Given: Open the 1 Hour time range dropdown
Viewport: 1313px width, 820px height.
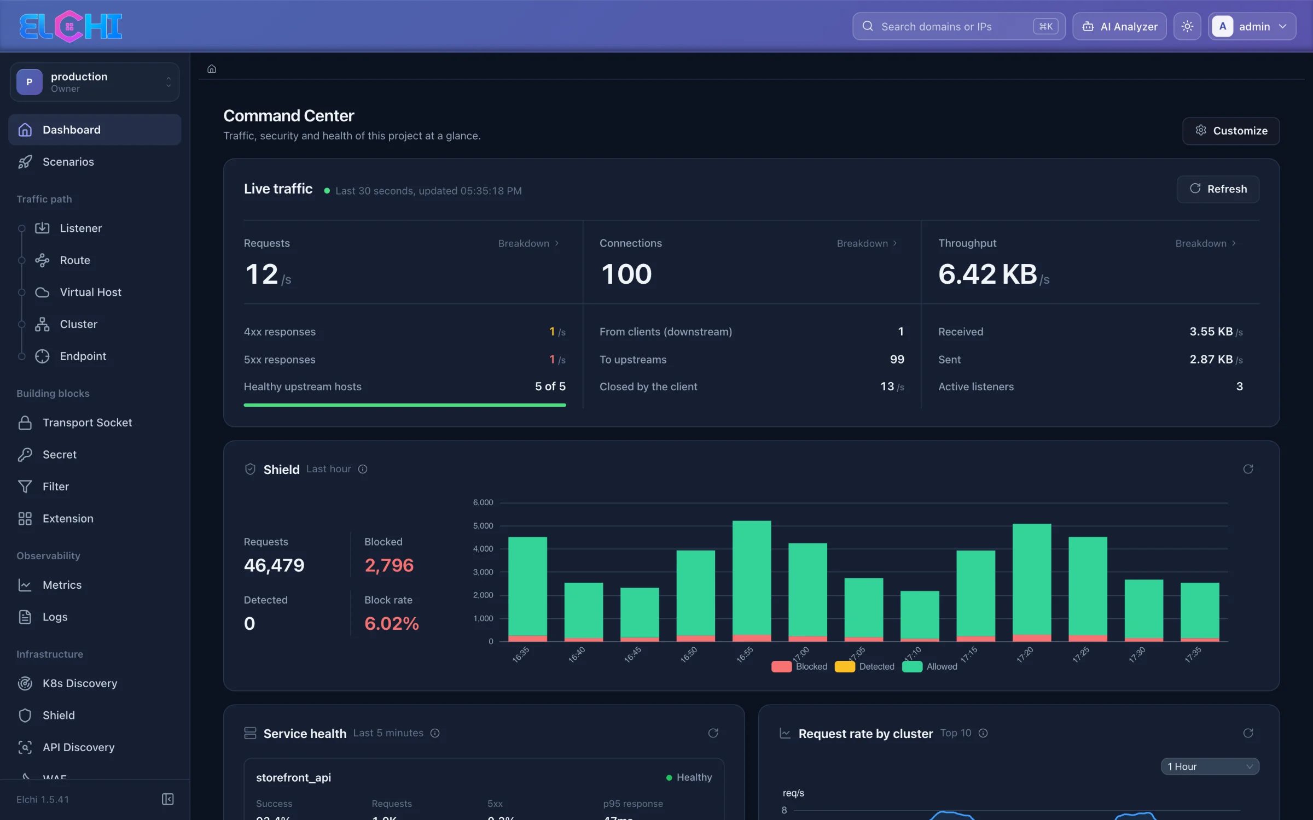Looking at the screenshot, I should click(1210, 766).
